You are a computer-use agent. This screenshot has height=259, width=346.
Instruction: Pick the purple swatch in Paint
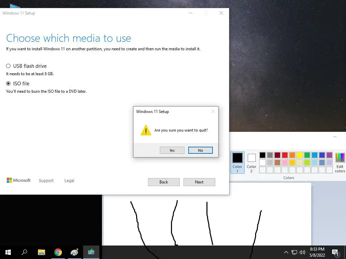click(329, 155)
